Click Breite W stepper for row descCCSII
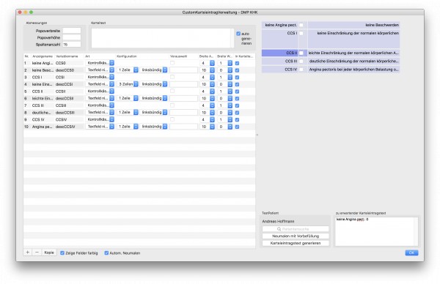440x284 pixels. tap(230, 98)
